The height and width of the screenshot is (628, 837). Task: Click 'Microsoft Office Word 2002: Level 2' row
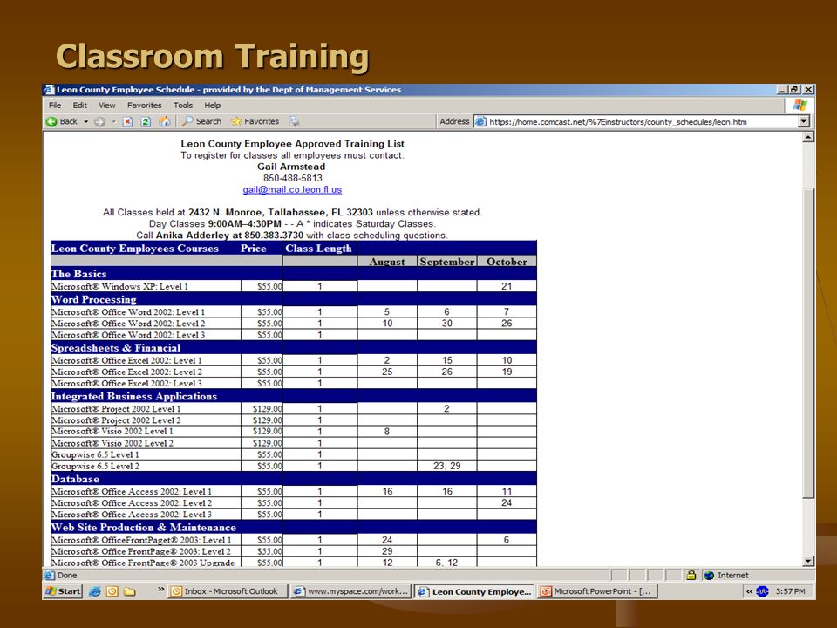294,323
